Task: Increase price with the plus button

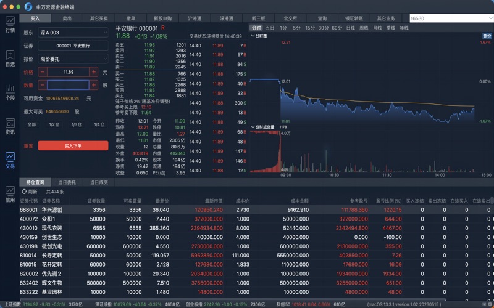Action: (x=94, y=72)
